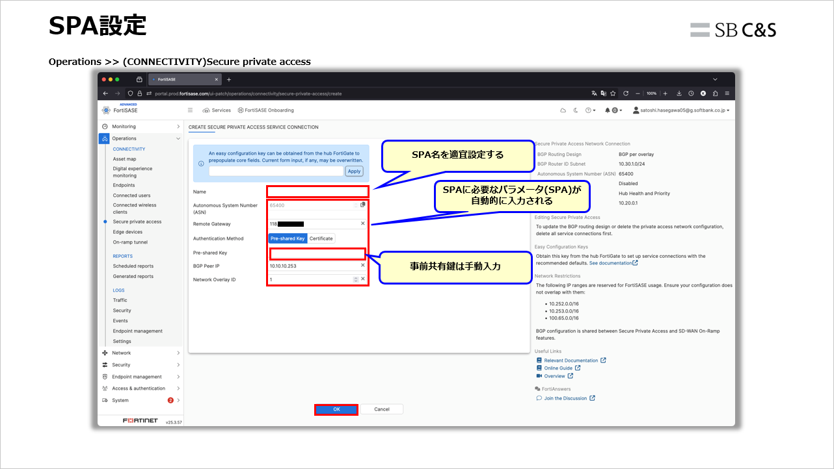The image size is (834, 469).
Task: Click the Name input field
Action: point(318,192)
